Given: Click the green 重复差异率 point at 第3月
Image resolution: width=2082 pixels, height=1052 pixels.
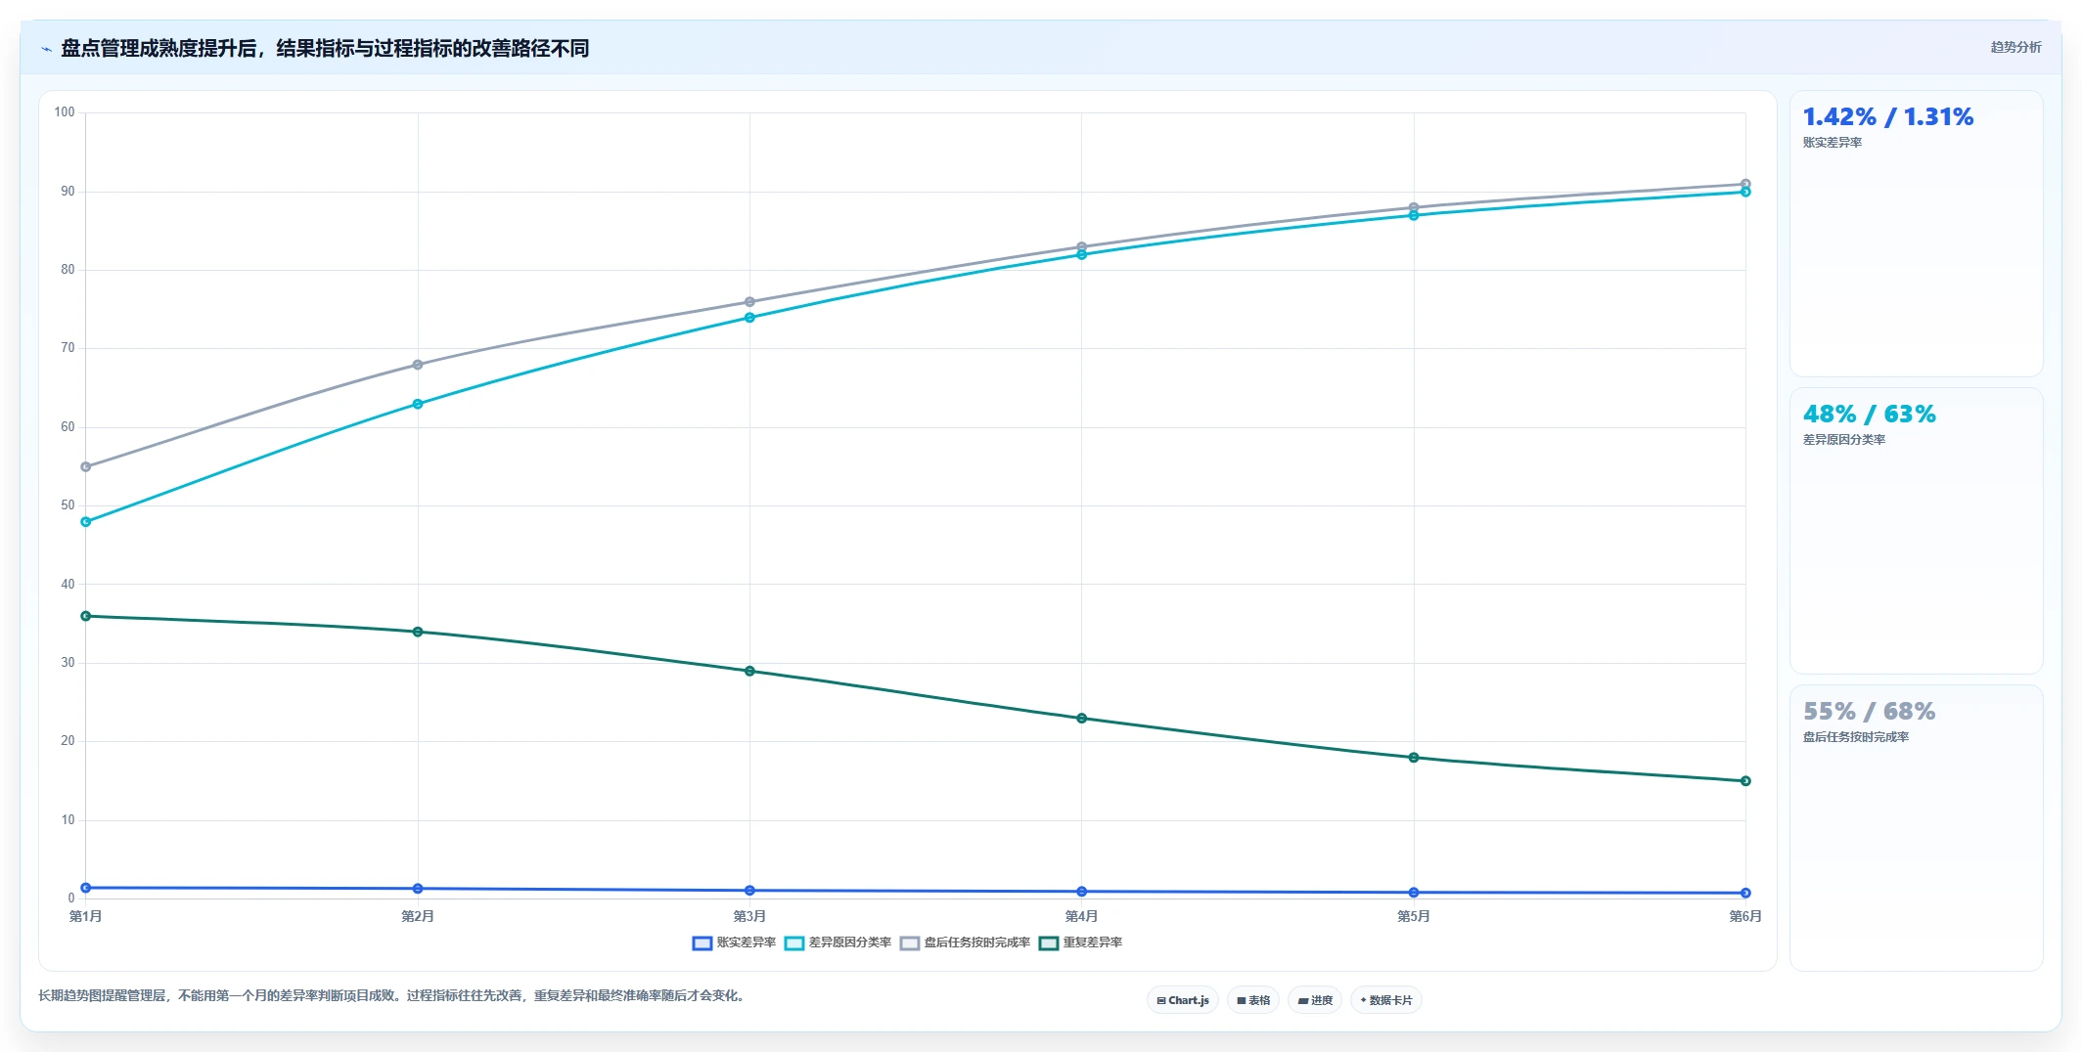Looking at the screenshot, I should tap(749, 672).
